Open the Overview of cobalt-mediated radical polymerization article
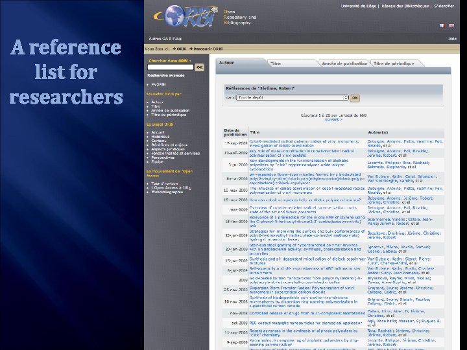 (x=303, y=210)
